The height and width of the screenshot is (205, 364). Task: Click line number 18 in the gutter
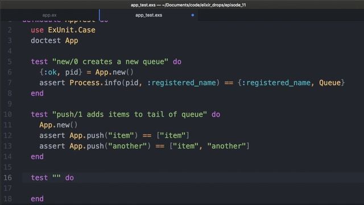point(7,199)
